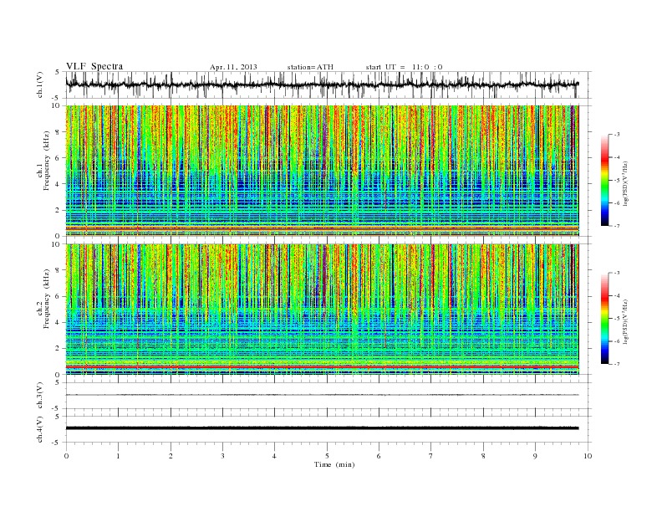
Task: Click time axis tick label "3" at bottom
Action: pyautogui.click(x=222, y=456)
